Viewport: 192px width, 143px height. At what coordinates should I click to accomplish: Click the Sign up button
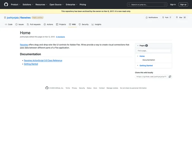183,4
